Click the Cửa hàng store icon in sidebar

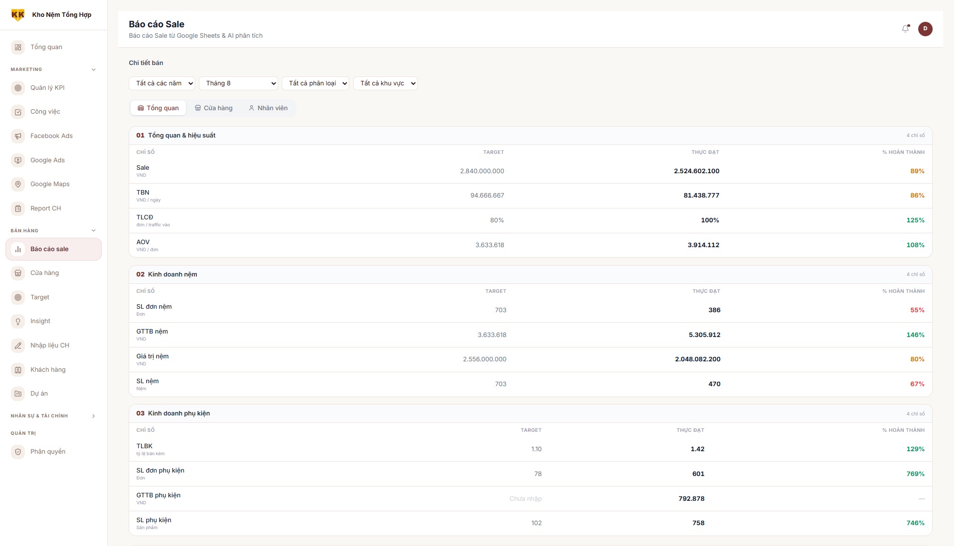[18, 273]
